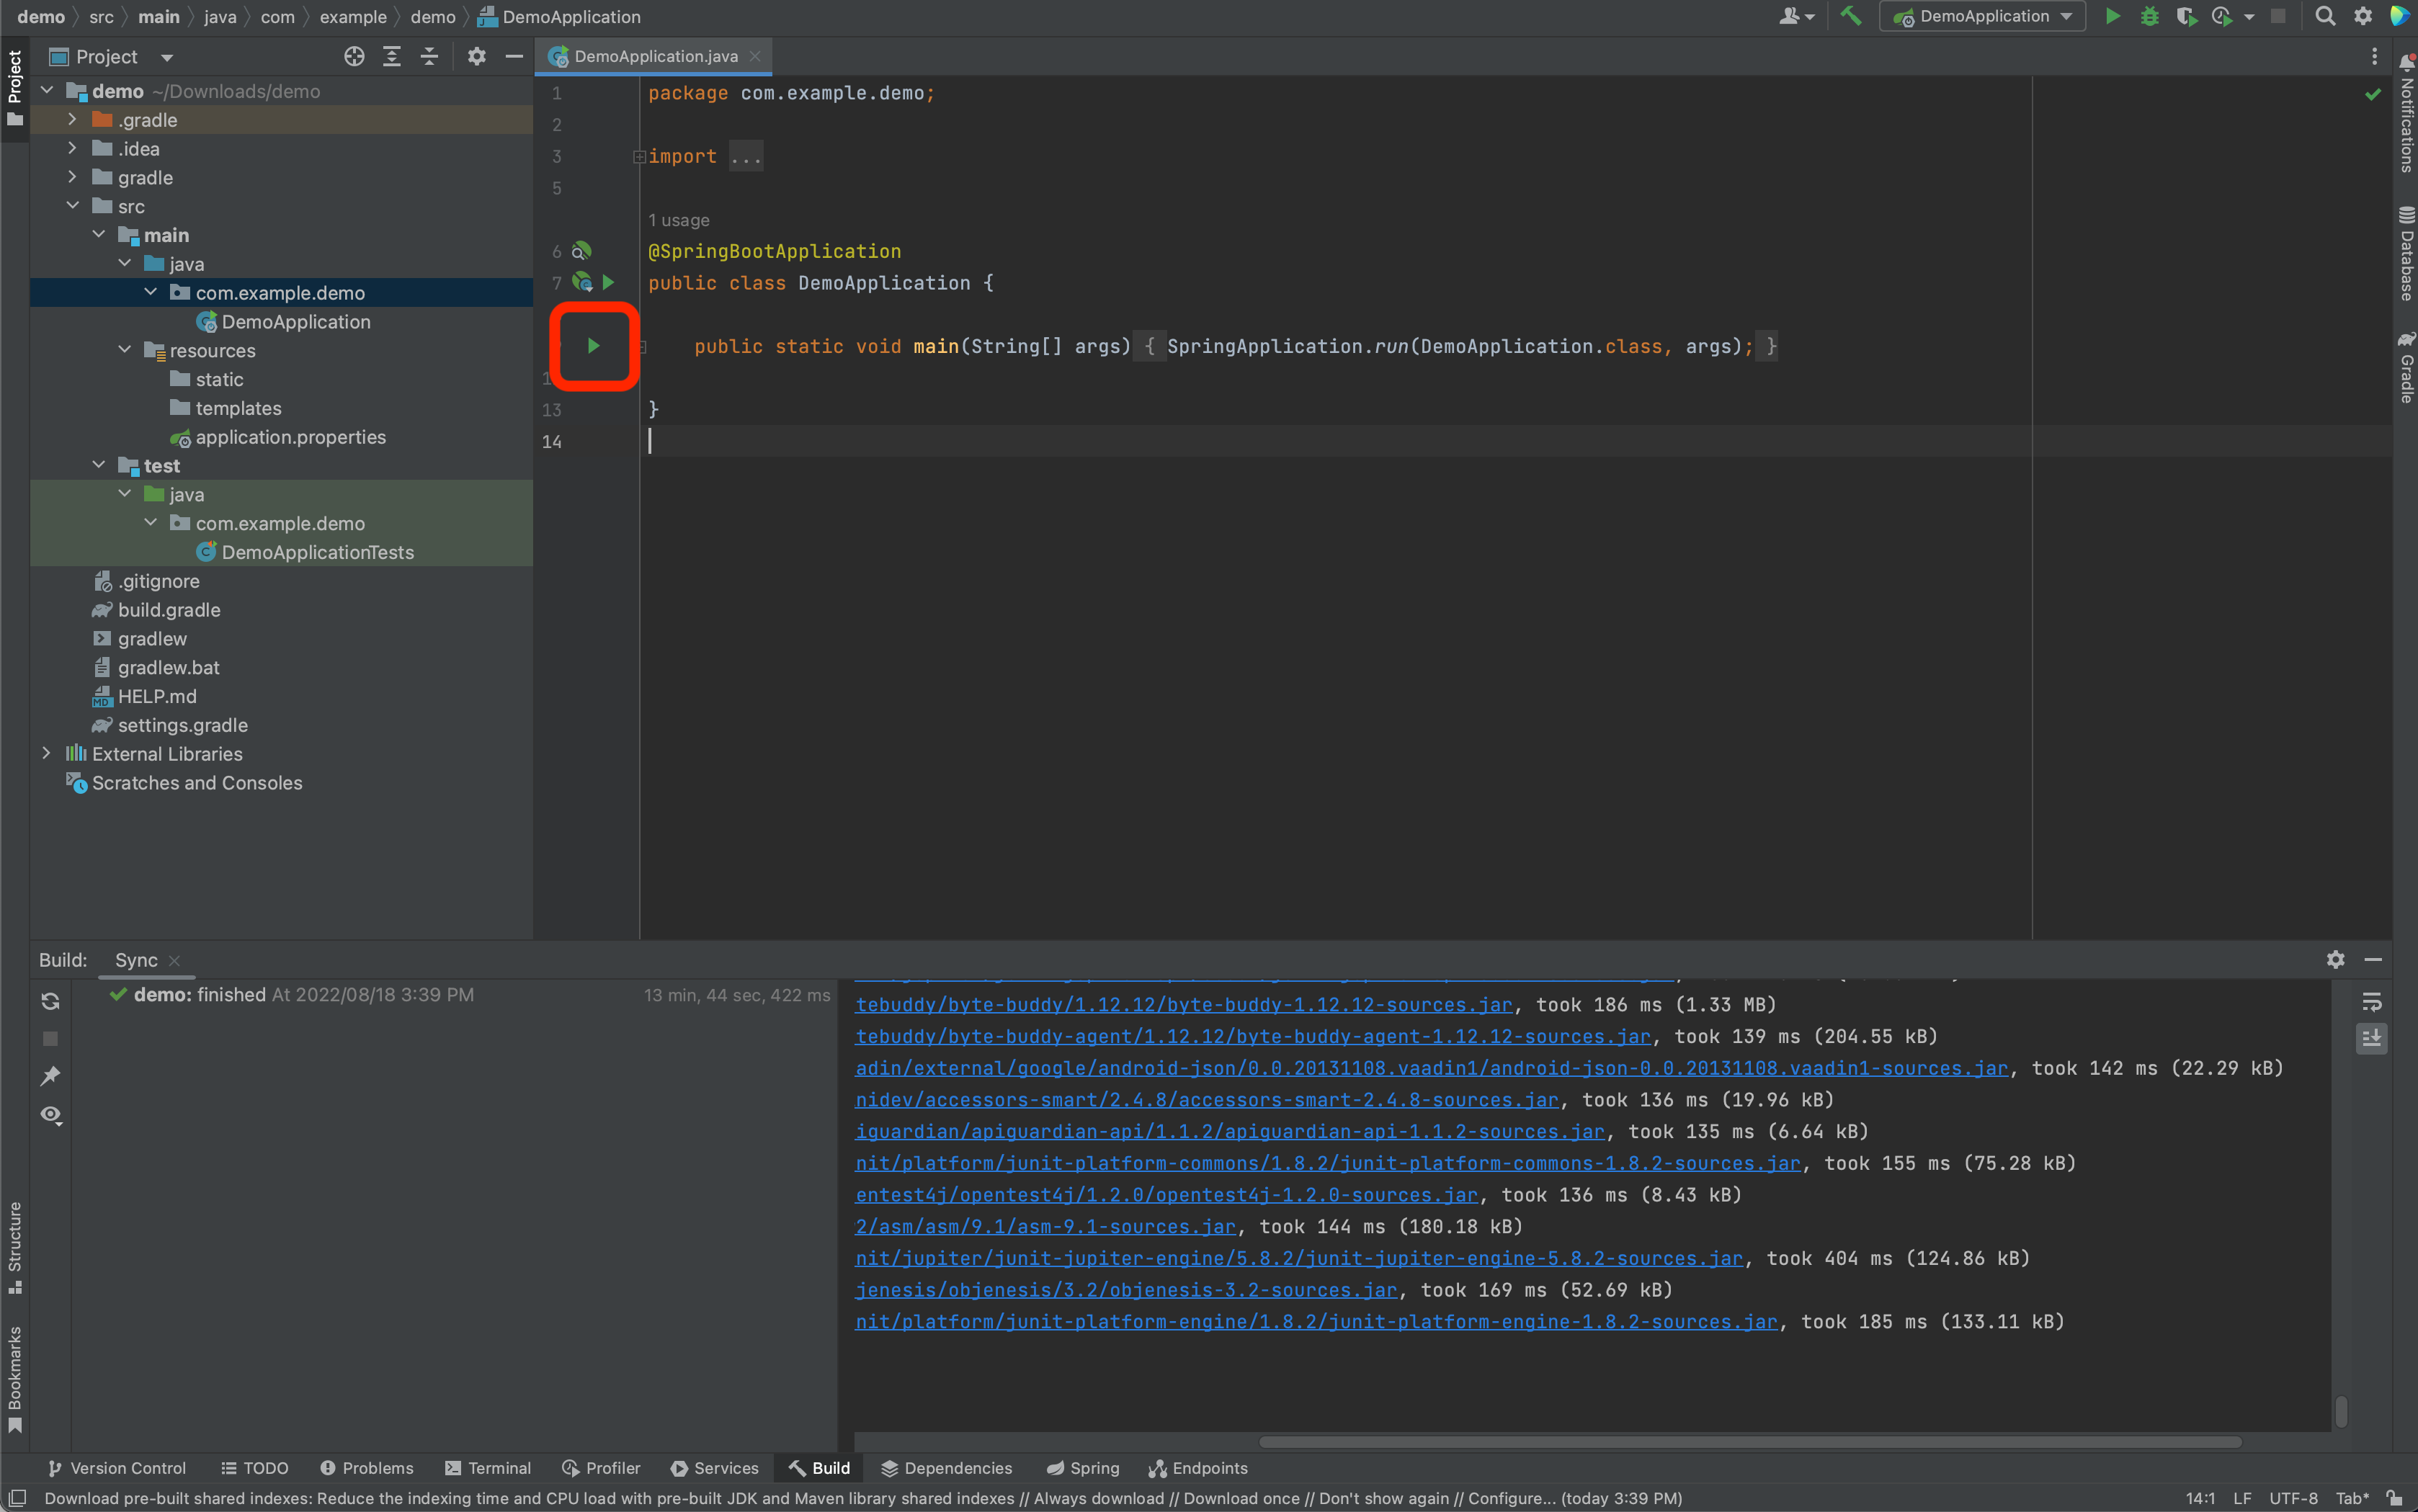Viewport: 2418px width, 1512px height.
Task: Click the objenesis-3.2-sources.jar link
Action: coord(1125,1290)
